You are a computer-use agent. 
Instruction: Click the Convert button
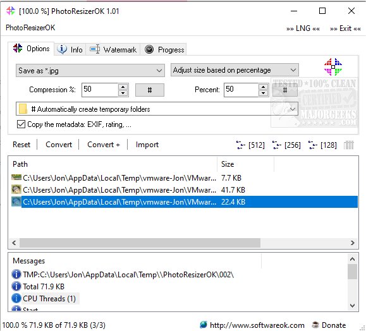59,145
